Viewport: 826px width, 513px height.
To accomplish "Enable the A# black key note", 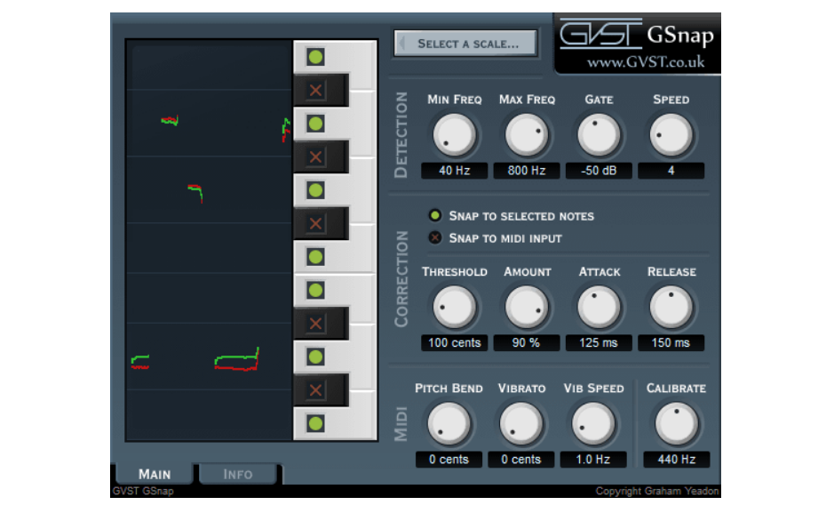I will coord(315,90).
